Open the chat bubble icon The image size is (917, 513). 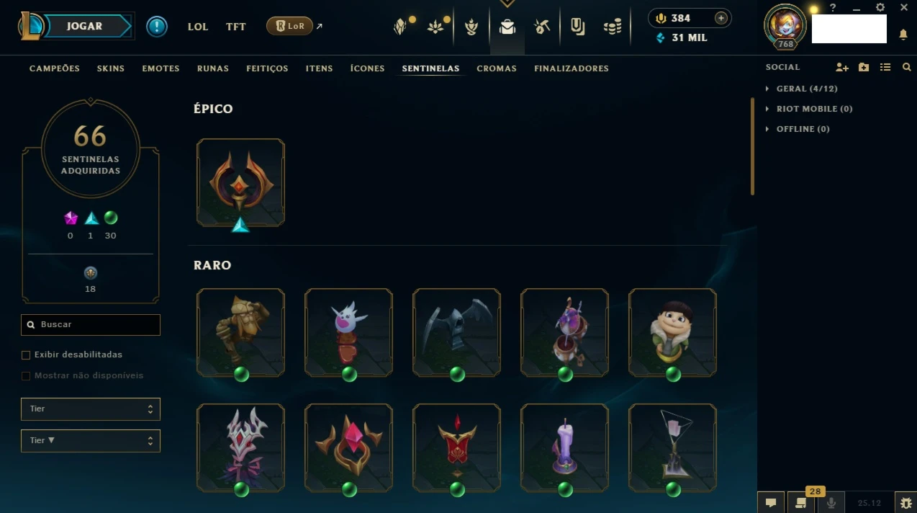click(x=770, y=502)
